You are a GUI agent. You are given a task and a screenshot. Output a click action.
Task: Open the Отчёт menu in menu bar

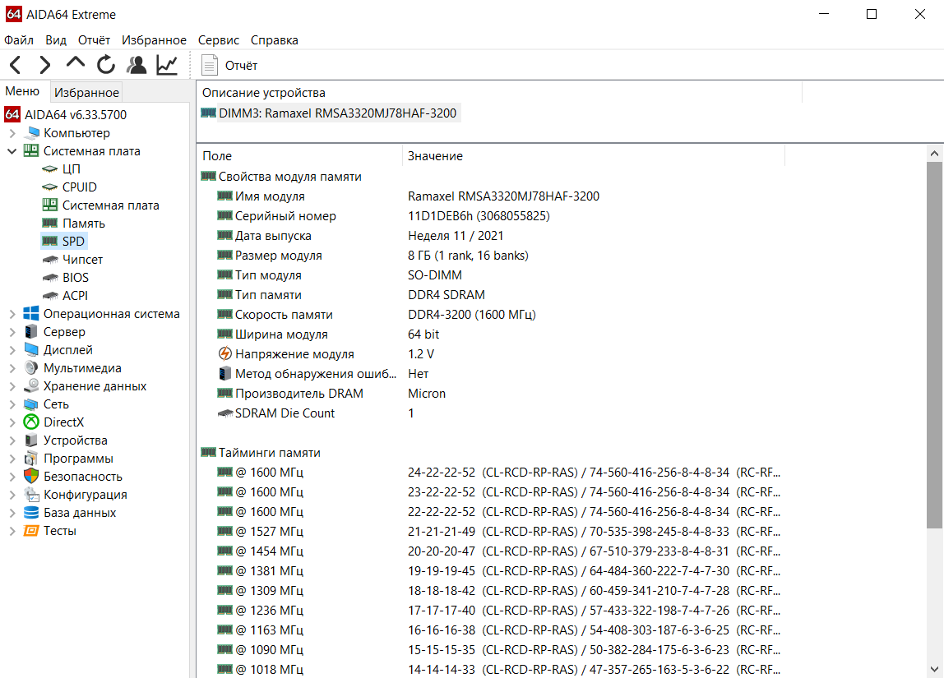pos(94,39)
